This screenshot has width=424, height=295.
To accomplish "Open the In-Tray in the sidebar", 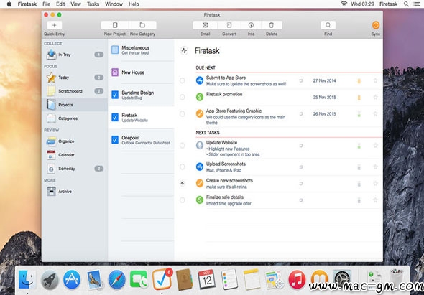I will point(75,55).
